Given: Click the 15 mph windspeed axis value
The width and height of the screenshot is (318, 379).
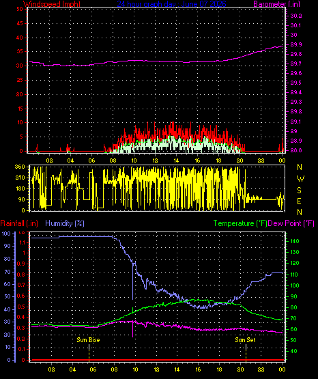Looking at the screenshot, I should (20, 109).
